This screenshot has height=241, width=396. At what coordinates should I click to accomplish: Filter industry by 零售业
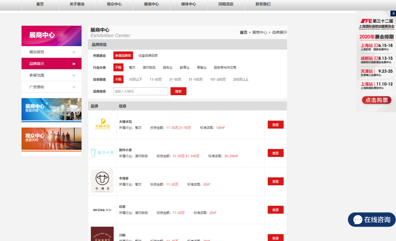[x=202, y=67]
